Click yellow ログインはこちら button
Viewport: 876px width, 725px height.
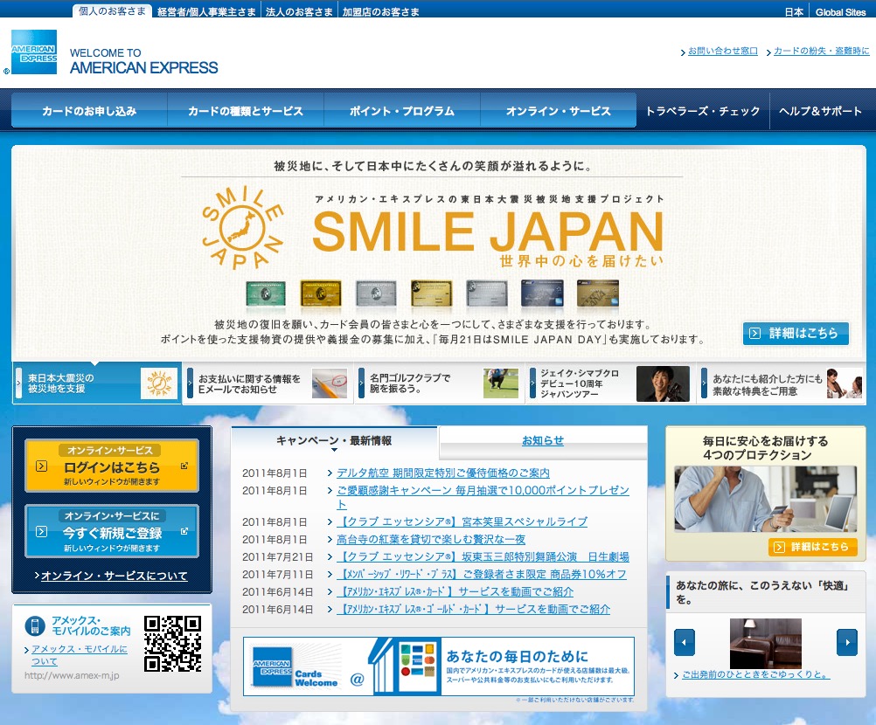112,466
